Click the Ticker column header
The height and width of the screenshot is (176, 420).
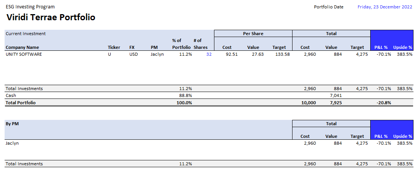click(114, 48)
